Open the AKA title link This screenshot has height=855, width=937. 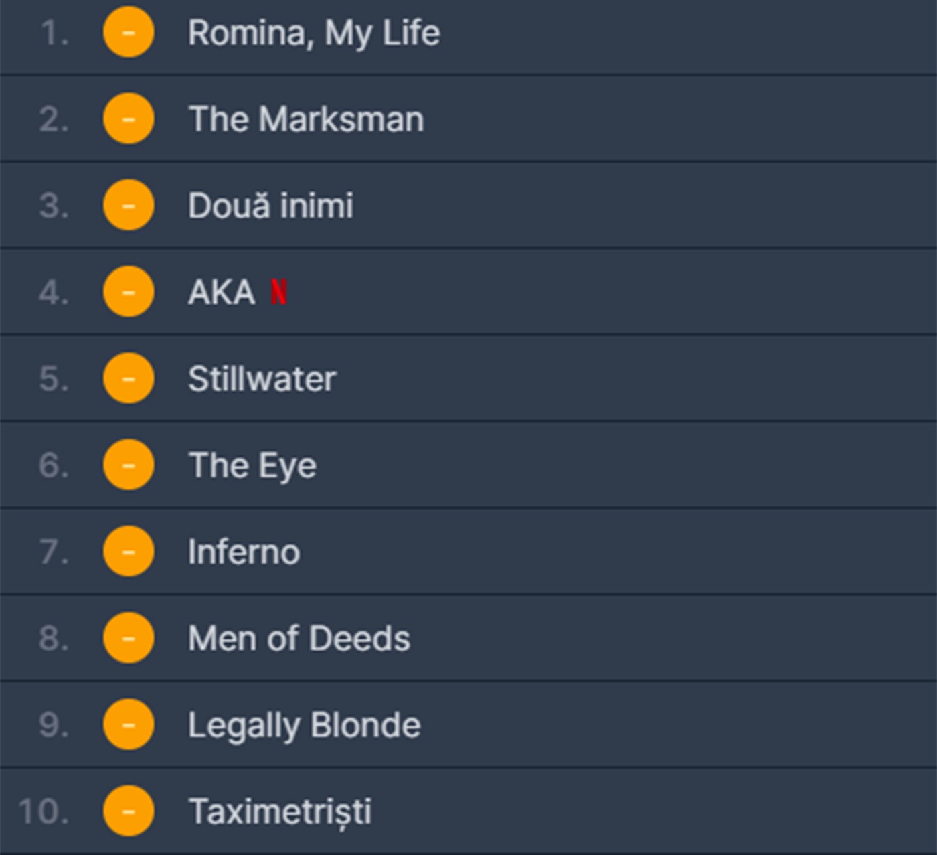click(222, 293)
